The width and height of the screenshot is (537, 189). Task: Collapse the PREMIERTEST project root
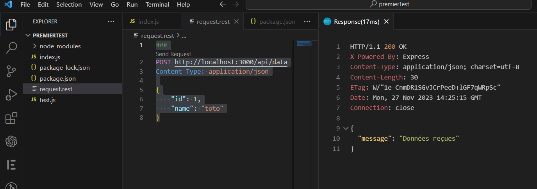click(x=28, y=35)
